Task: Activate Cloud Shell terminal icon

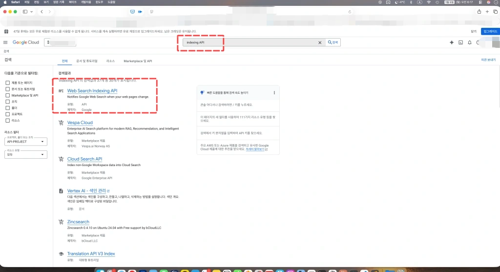Action: [460, 42]
